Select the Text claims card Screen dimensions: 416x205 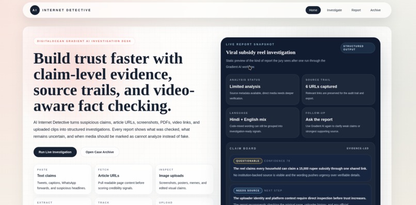pyautogui.click(x=62, y=179)
